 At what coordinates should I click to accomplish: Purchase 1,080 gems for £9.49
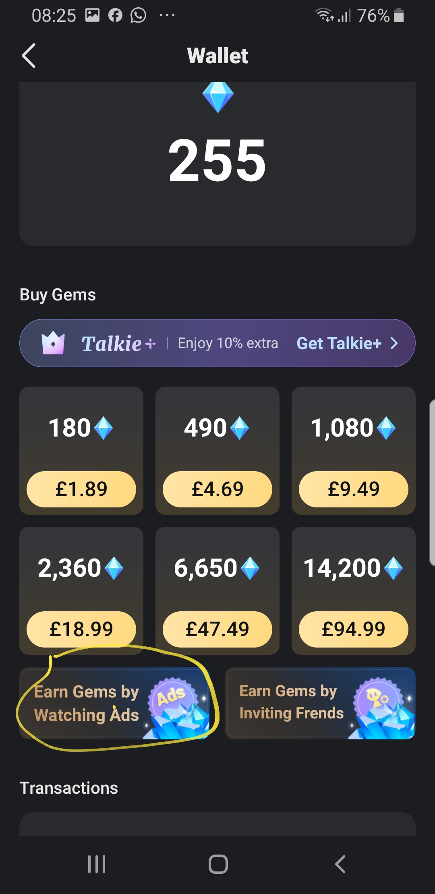353,489
